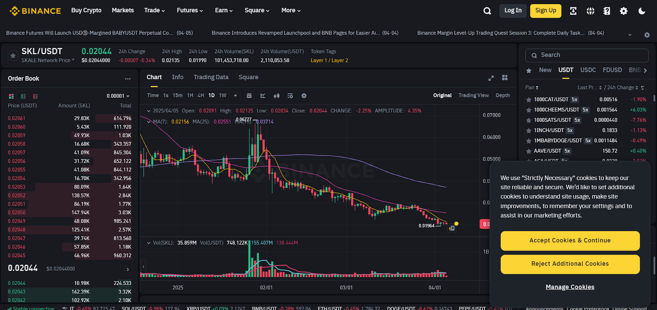Open multi-chart layout grid icon
This screenshot has width=657, height=310.
(x=505, y=78)
